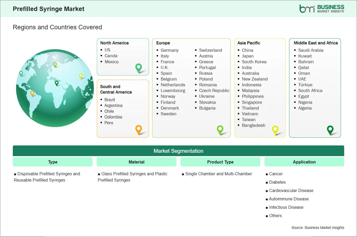Click the light green pin at top of globe
Viewport: 357px width, 237px height.
click(x=55, y=64)
